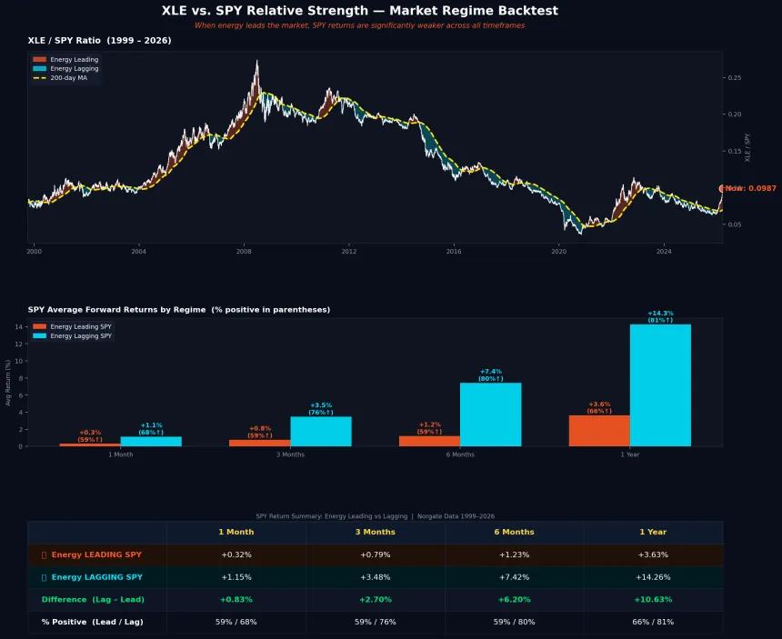Viewport: 782px width, 639px height.
Task: Click the '59% / 80%' table cell
Action: (514, 622)
